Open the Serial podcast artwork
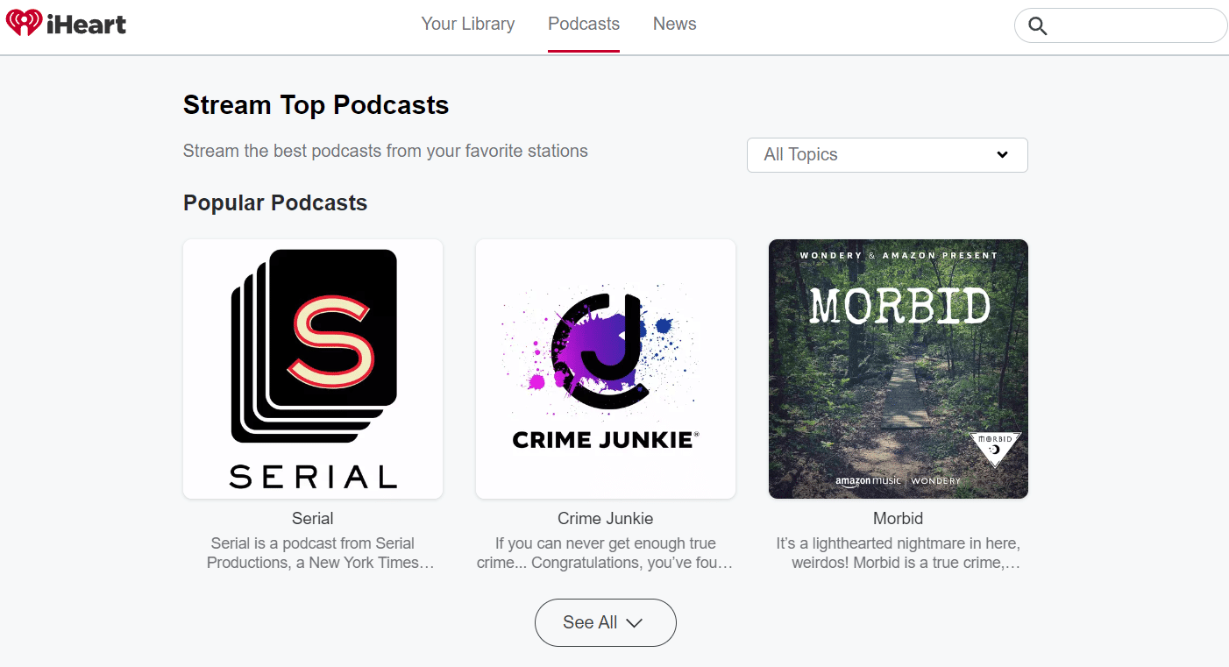Viewport: 1229px width, 667px height. pyautogui.click(x=313, y=369)
